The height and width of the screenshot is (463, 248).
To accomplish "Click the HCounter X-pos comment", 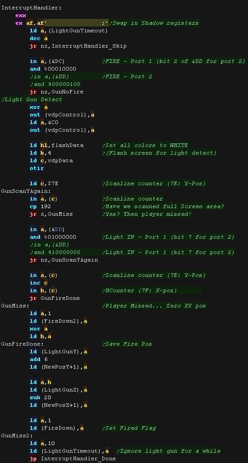I will pyautogui.click(x=139, y=290).
